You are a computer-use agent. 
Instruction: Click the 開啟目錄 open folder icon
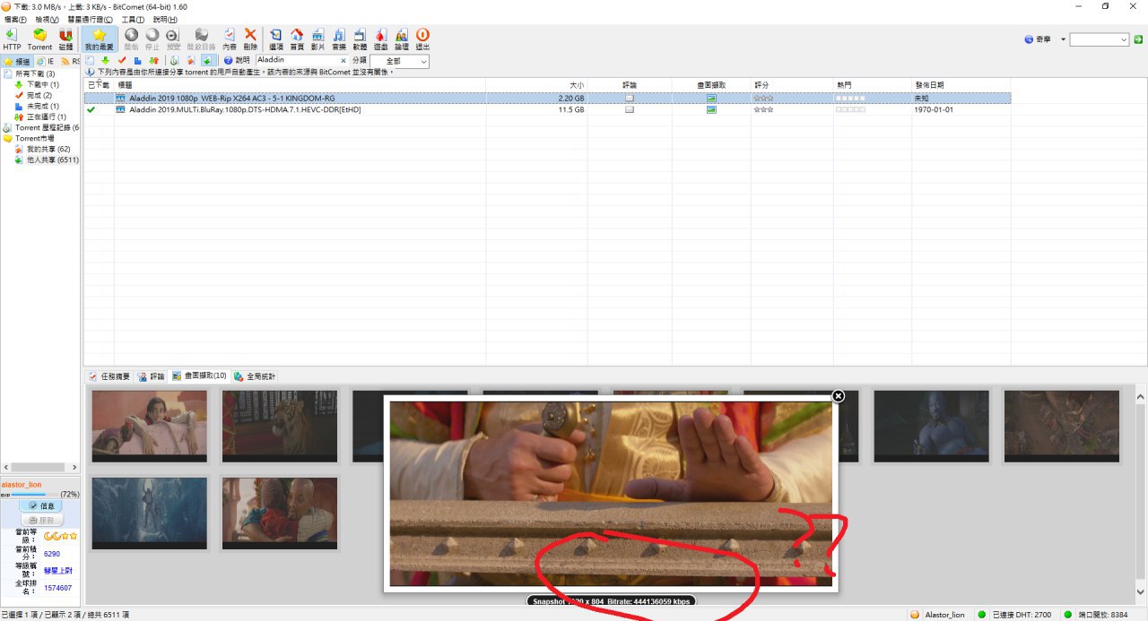202,39
